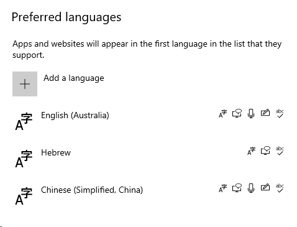Click English (Australia) handwriting icon
Image resolution: width=297 pixels, height=227 pixels.
tap(265, 113)
